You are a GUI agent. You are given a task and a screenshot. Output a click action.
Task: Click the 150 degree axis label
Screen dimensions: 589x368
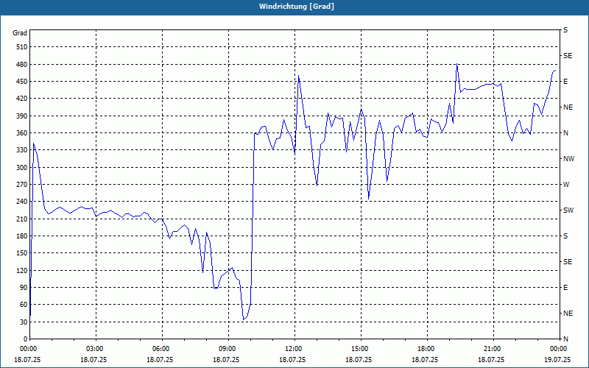tap(22, 253)
